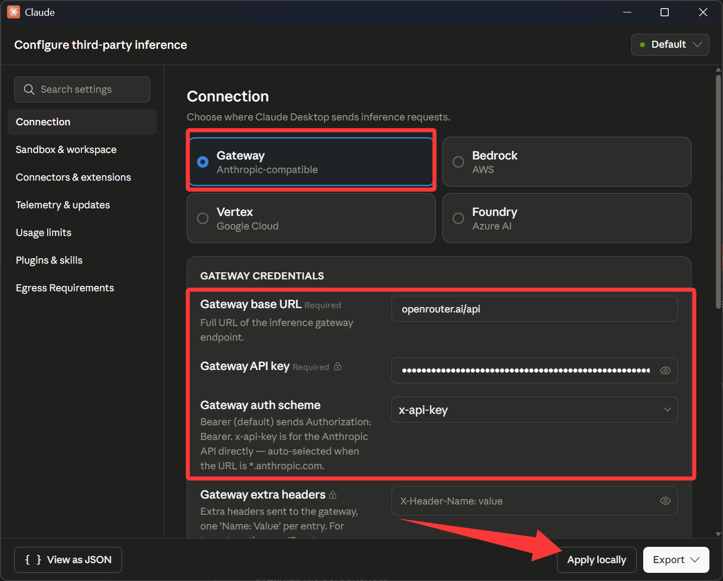This screenshot has height=581, width=723.
Task: Reveal the Gateway API key with eye icon
Action: point(665,371)
